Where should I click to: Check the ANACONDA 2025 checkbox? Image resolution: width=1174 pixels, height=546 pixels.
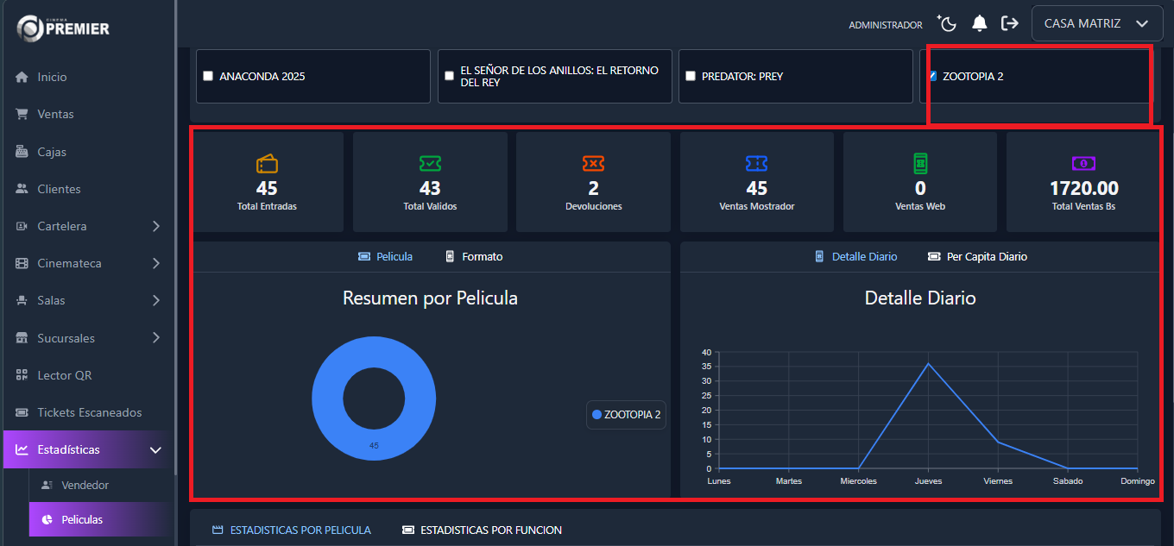coord(207,76)
